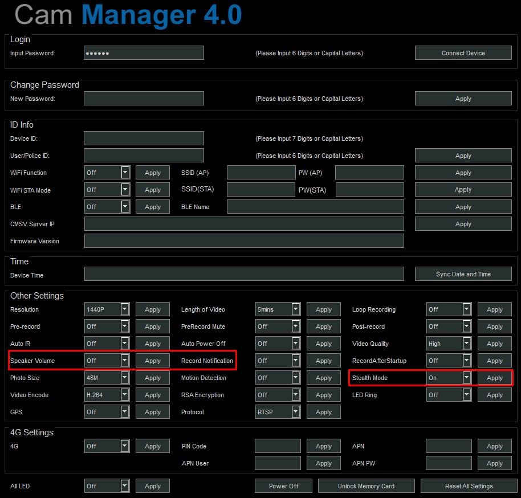Viewport: 521px width, 498px height.
Task: Open the Video Encode dropdown showing H.264
Action: (x=107, y=395)
